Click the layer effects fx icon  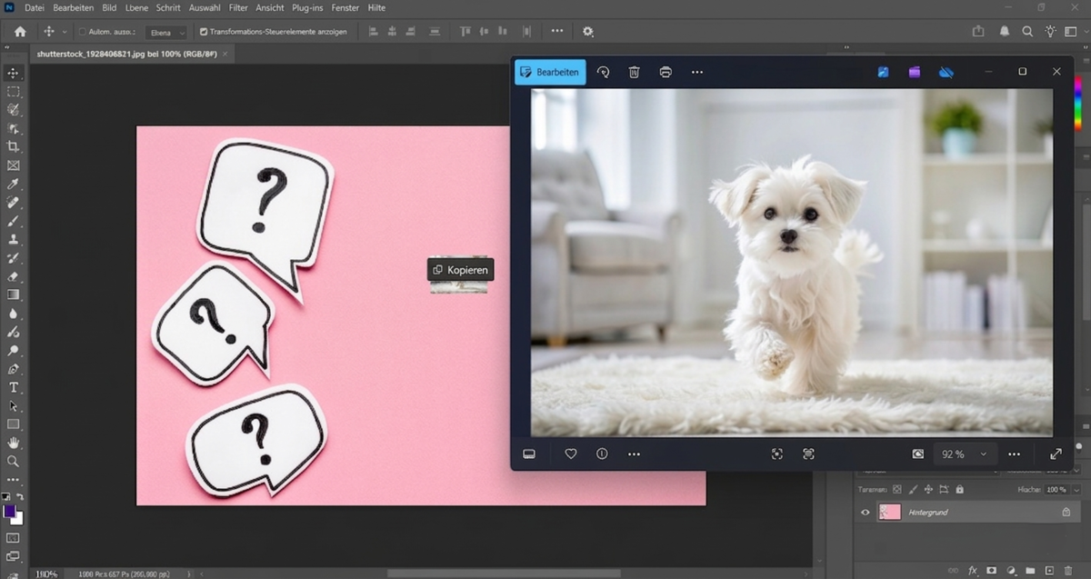click(x=973, y=570)
